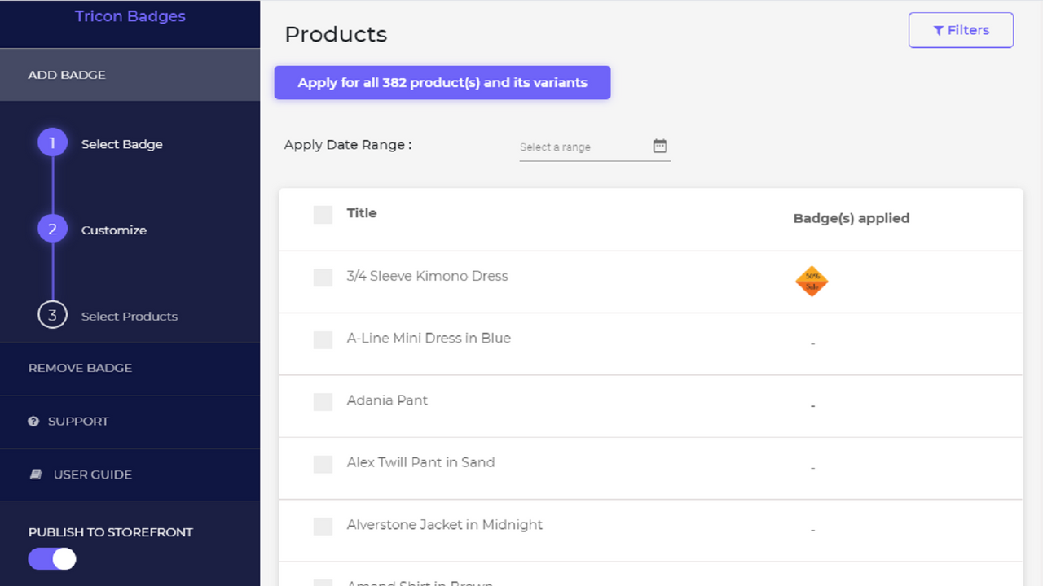Check the select-all checkbox in header row
The image size is (1043, 586).
pos(323,214)
